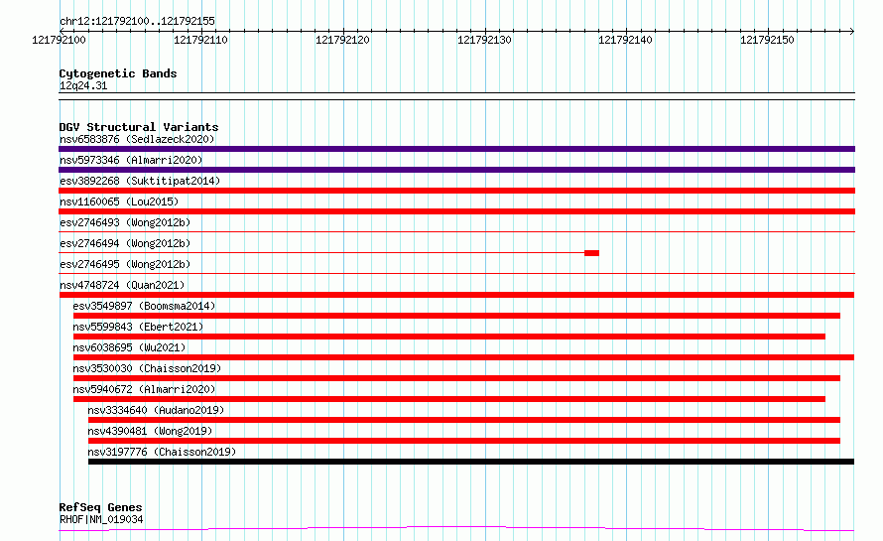Image resolution: width=883 pixels, height=541 pixels.
Task: Select the black nsv3197776 variant bar
Action: (471, 462)
